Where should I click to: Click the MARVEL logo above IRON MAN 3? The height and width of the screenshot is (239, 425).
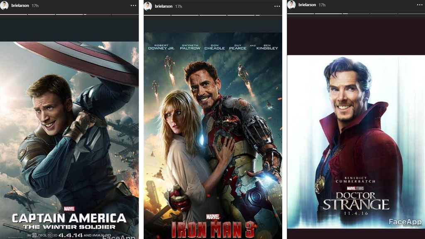point(213,217)
